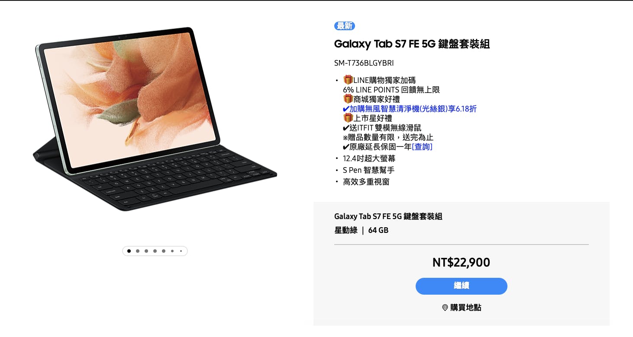Image resolution: width=633 pixels, height=337 pixels.
Task: Select the last tiny carousel dot
Action: [181, 251]
